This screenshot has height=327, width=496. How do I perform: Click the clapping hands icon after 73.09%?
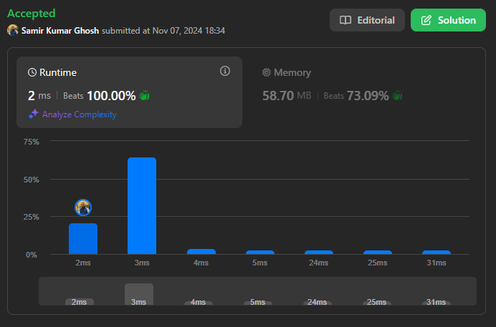(398, 96)
